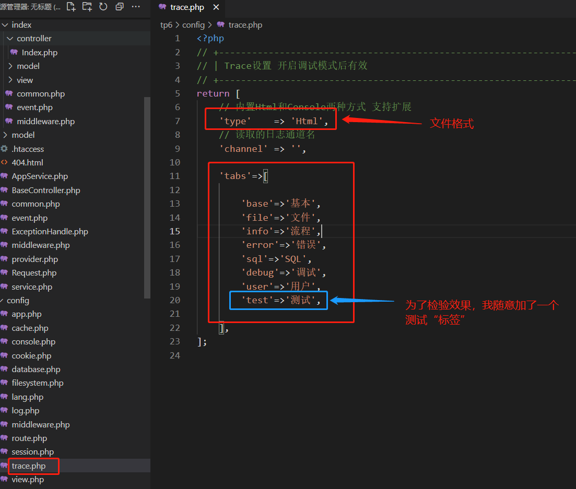
Task: Close the trace.php editor tab
Action: (216, 7)
